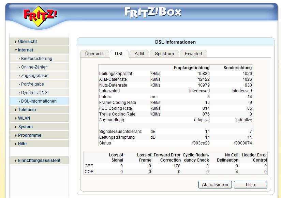Go to the Zugangsdaten settings
This screenshot has width=281, height=198.
pos(34,76)
